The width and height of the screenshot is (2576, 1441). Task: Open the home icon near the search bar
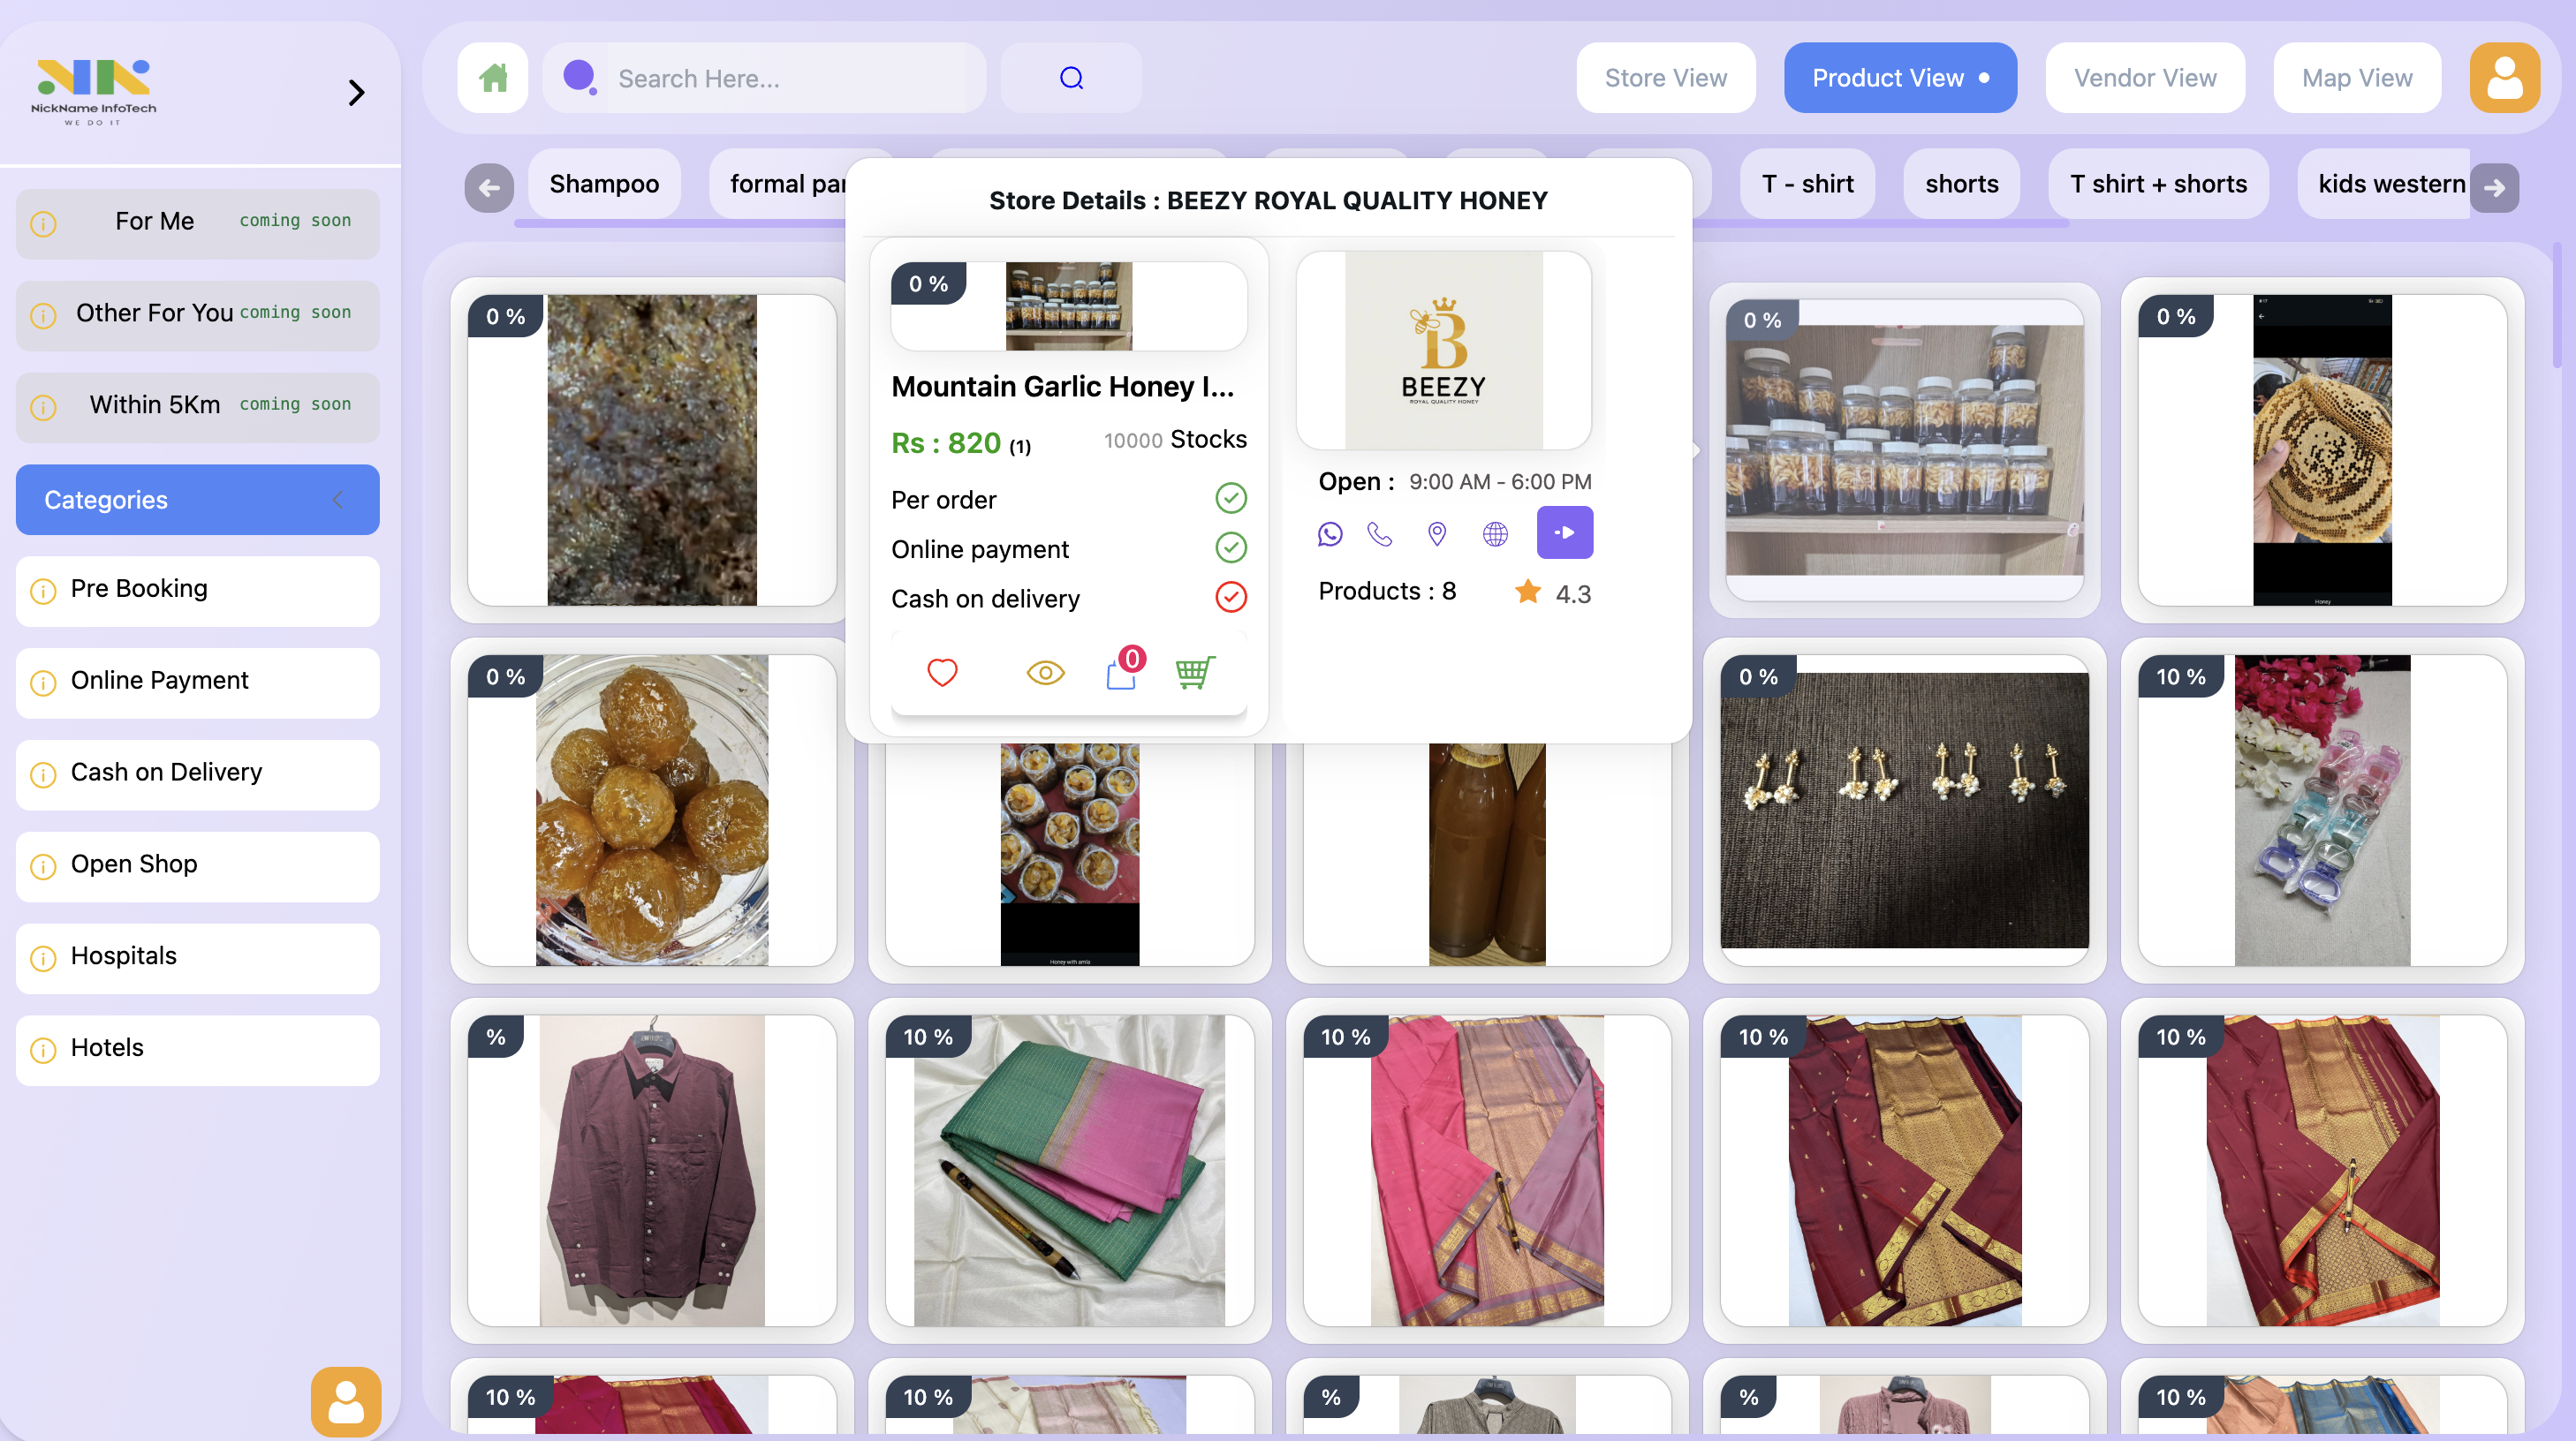[492, 77]
